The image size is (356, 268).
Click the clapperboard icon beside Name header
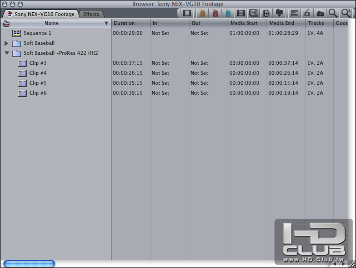(6, 23)
